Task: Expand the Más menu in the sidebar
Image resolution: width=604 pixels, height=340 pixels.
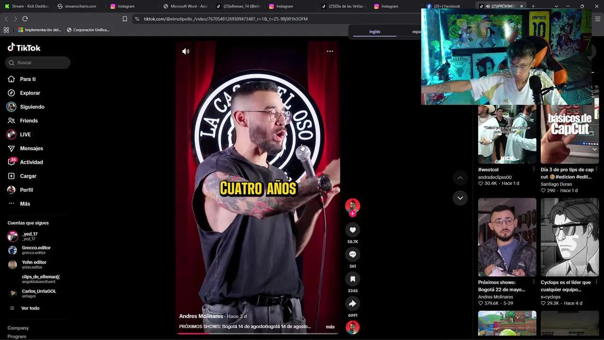Action: click(x=25, y=204)
